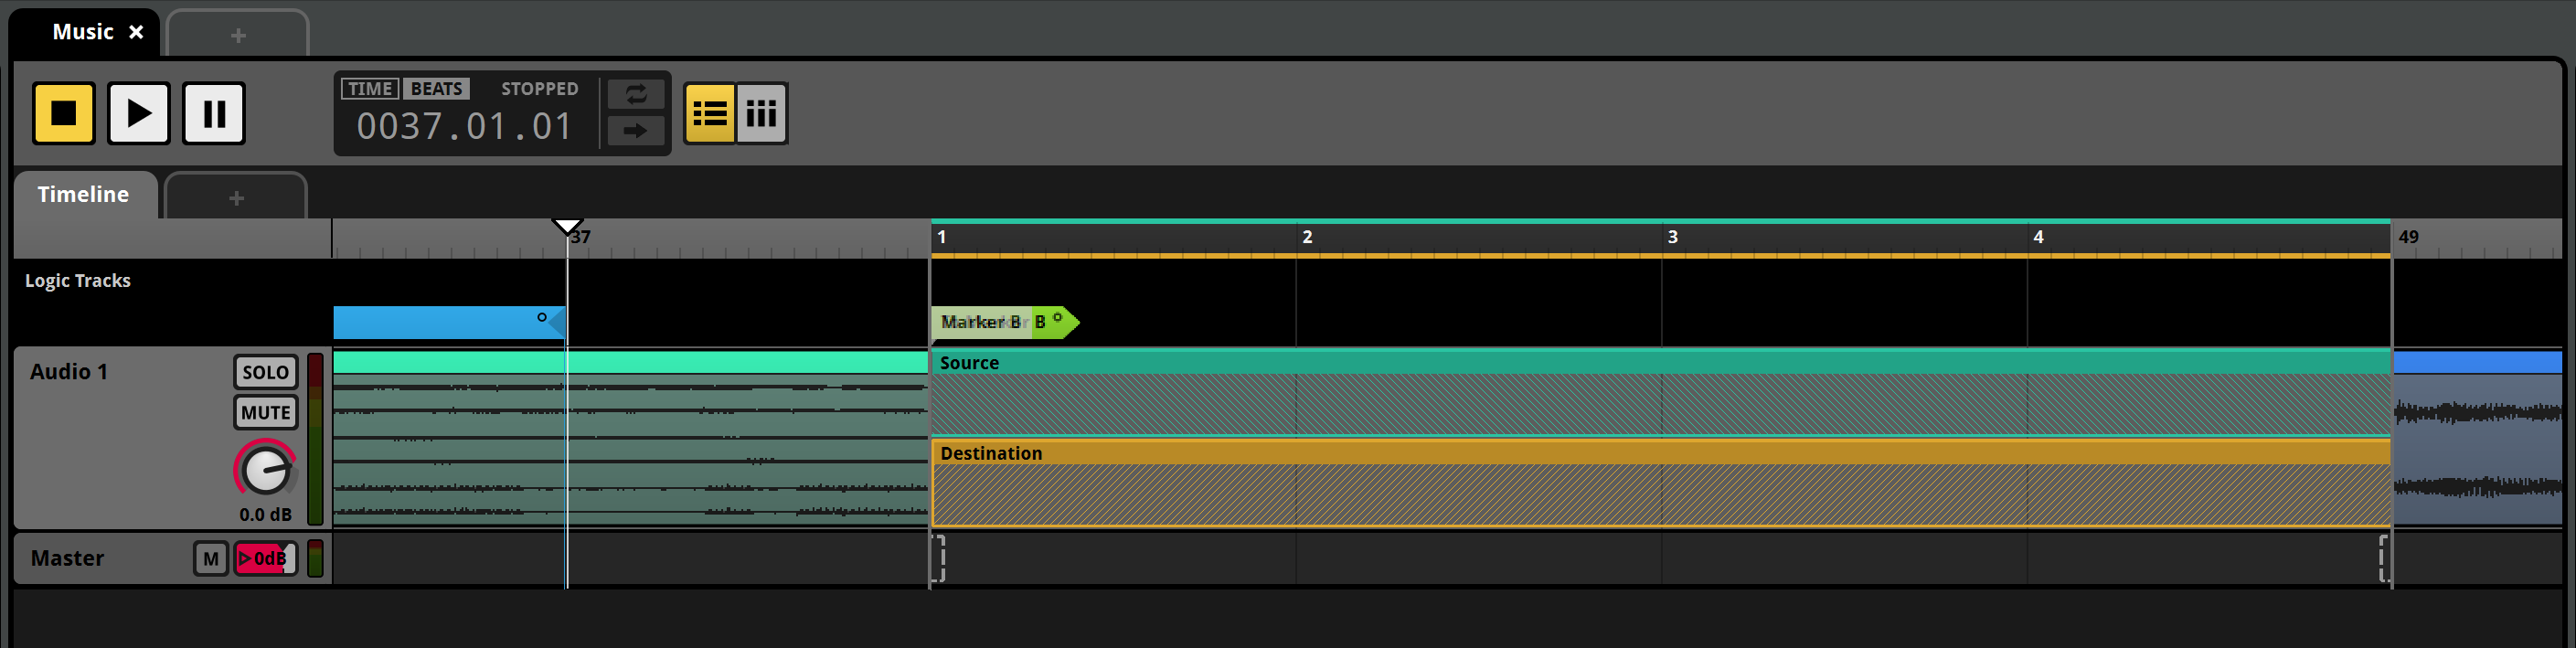Click the Stop playback button

tap(64, 113)
